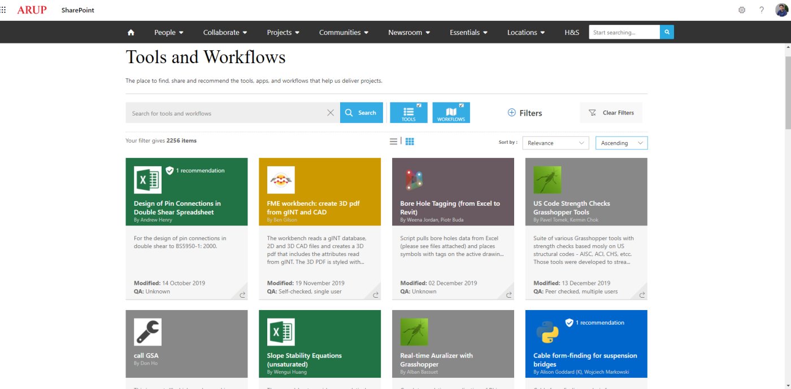Focus the Start searching navbar field

point(624,32)
